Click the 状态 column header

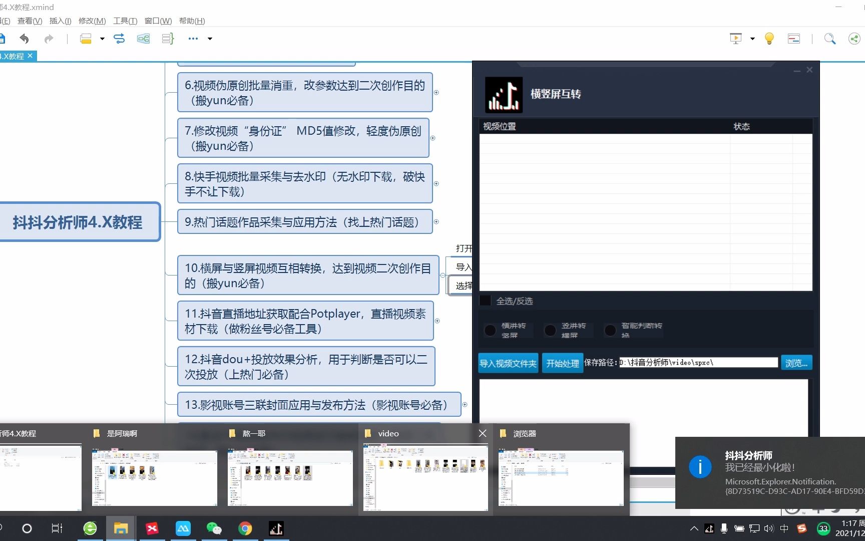(742, 126)
